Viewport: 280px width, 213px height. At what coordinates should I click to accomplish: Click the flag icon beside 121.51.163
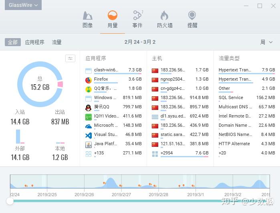155,145
